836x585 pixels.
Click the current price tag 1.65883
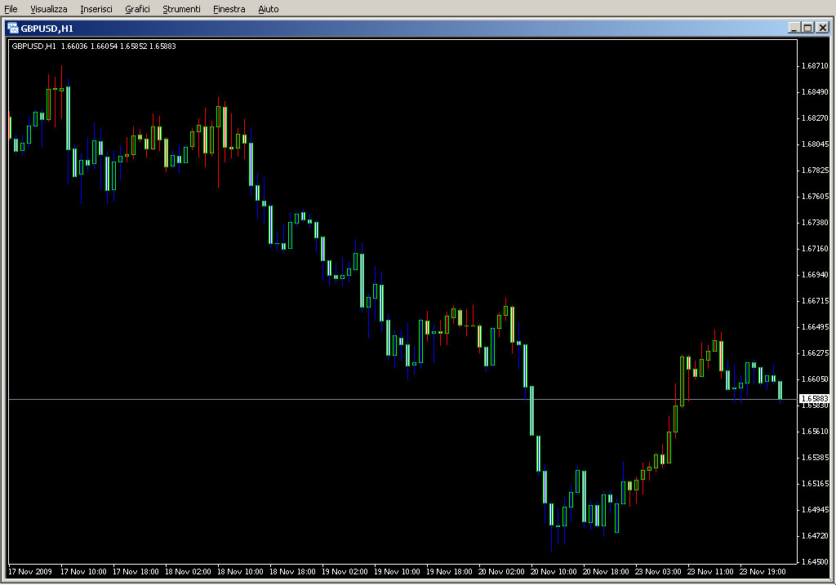pos(814,398)
